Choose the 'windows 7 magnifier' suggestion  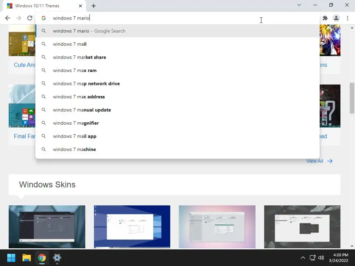pyautogui.click(x=177, y=123)
